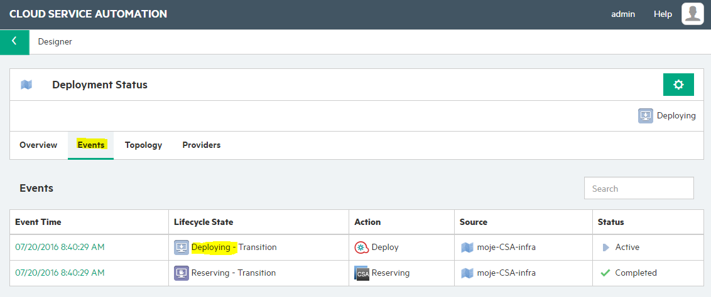Click the Deployment Status map icon
Image resolution: width=711 pixels, height=297 pixels.
26,85
